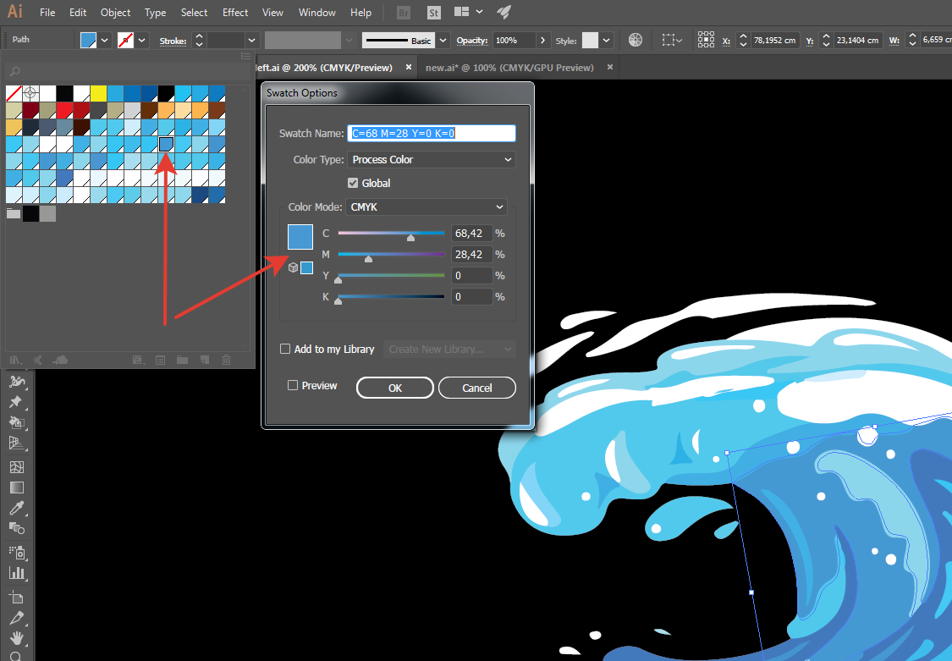Click the New Color Group folder icon

[x=182, y=360]
